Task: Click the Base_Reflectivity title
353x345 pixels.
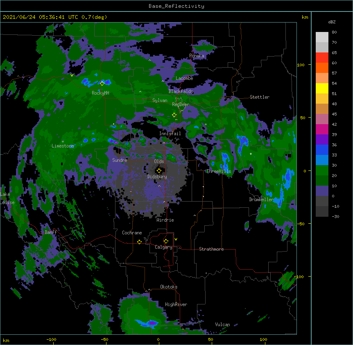Action: point(176,6)
